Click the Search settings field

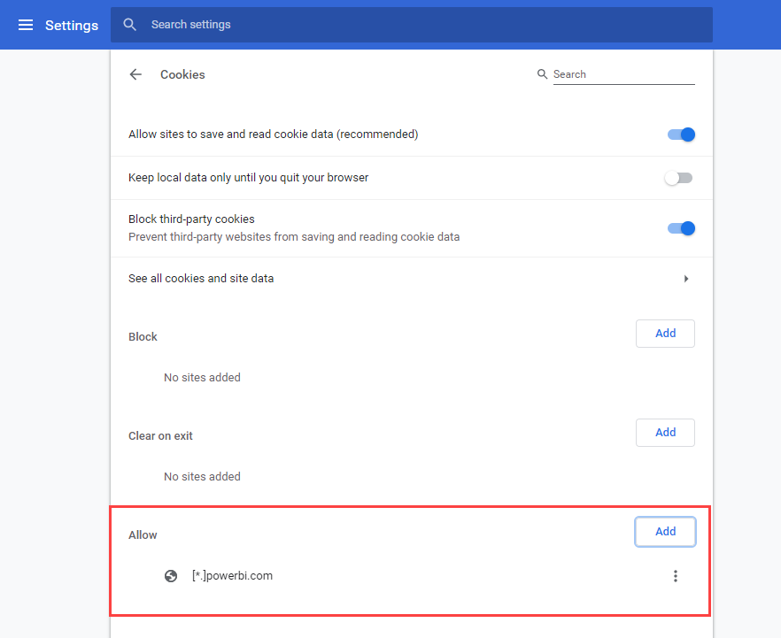266,25
